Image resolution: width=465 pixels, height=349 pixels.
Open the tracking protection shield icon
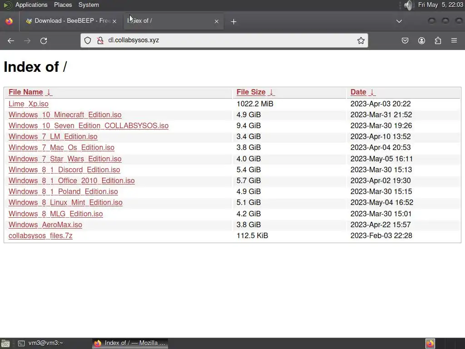coord(88,40)
